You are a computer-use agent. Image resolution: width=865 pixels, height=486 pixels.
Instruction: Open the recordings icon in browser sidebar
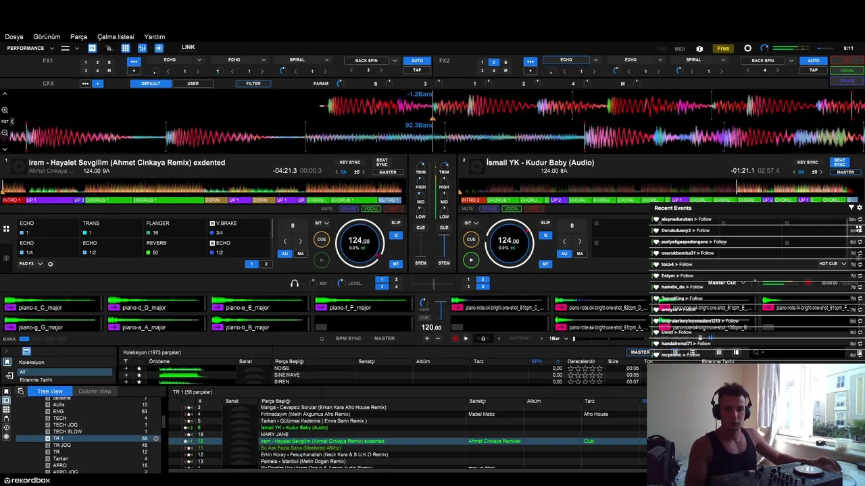[7, 437]
